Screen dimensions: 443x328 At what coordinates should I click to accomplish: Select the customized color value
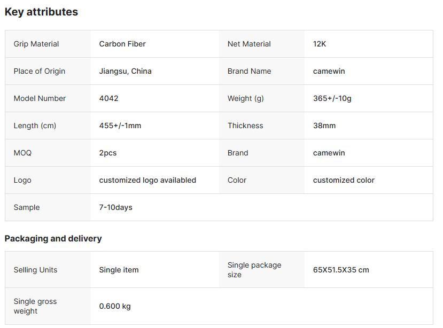(x=344, y=180)
